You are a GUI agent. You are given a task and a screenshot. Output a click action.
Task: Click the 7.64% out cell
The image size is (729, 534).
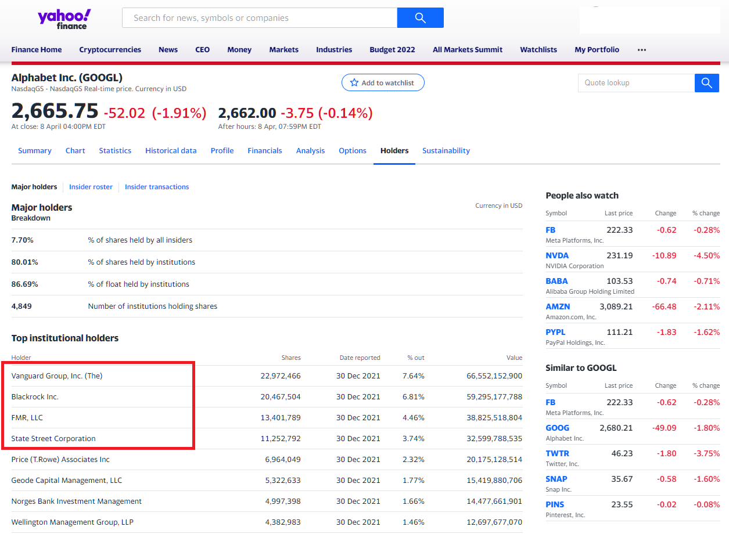(x=414, y=376)
